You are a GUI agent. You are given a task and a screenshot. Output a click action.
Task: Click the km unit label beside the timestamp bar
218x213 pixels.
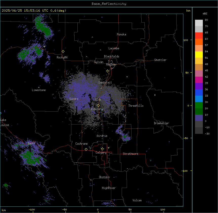(188, 11)
